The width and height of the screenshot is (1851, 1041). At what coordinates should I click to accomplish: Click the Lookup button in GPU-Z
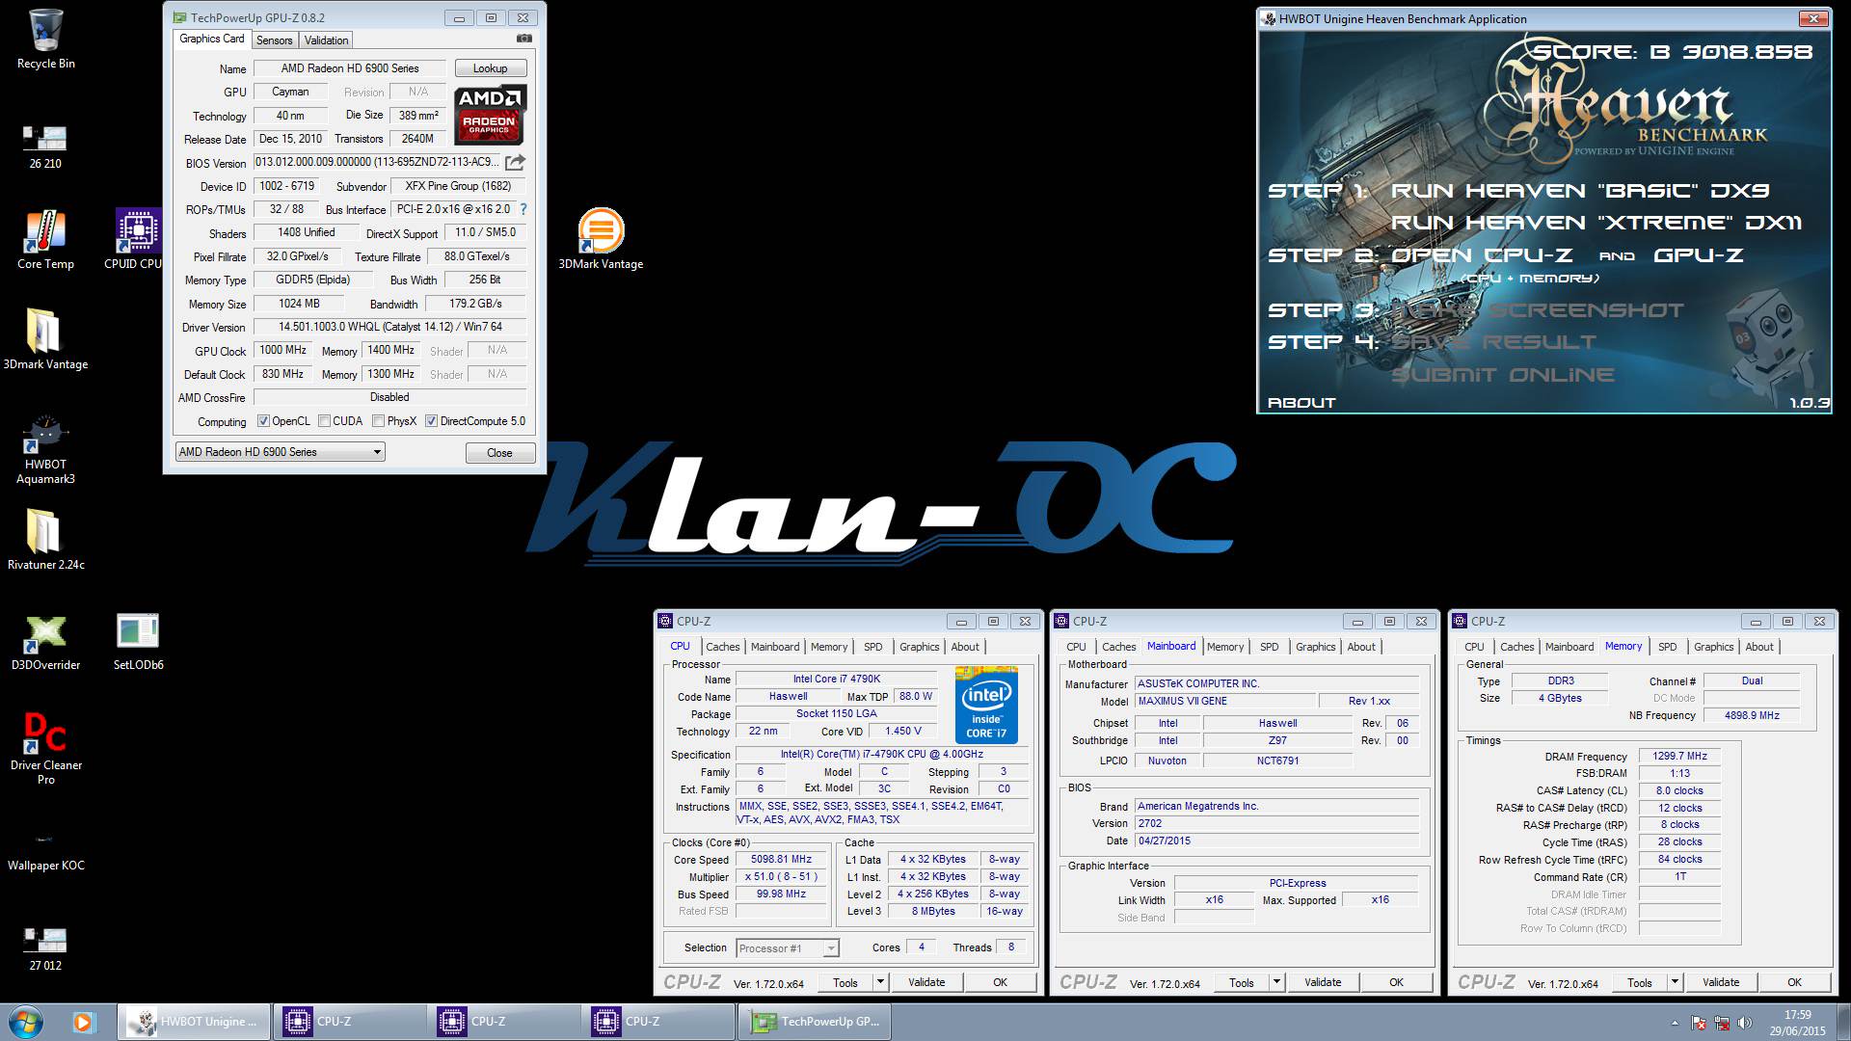pos(490,68)
